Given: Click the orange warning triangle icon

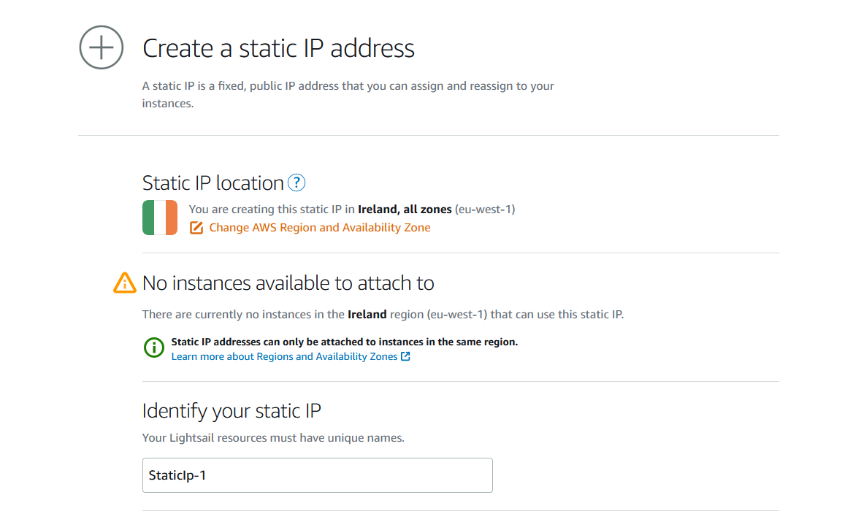Looking at the screenshot, I should point(125,283).
